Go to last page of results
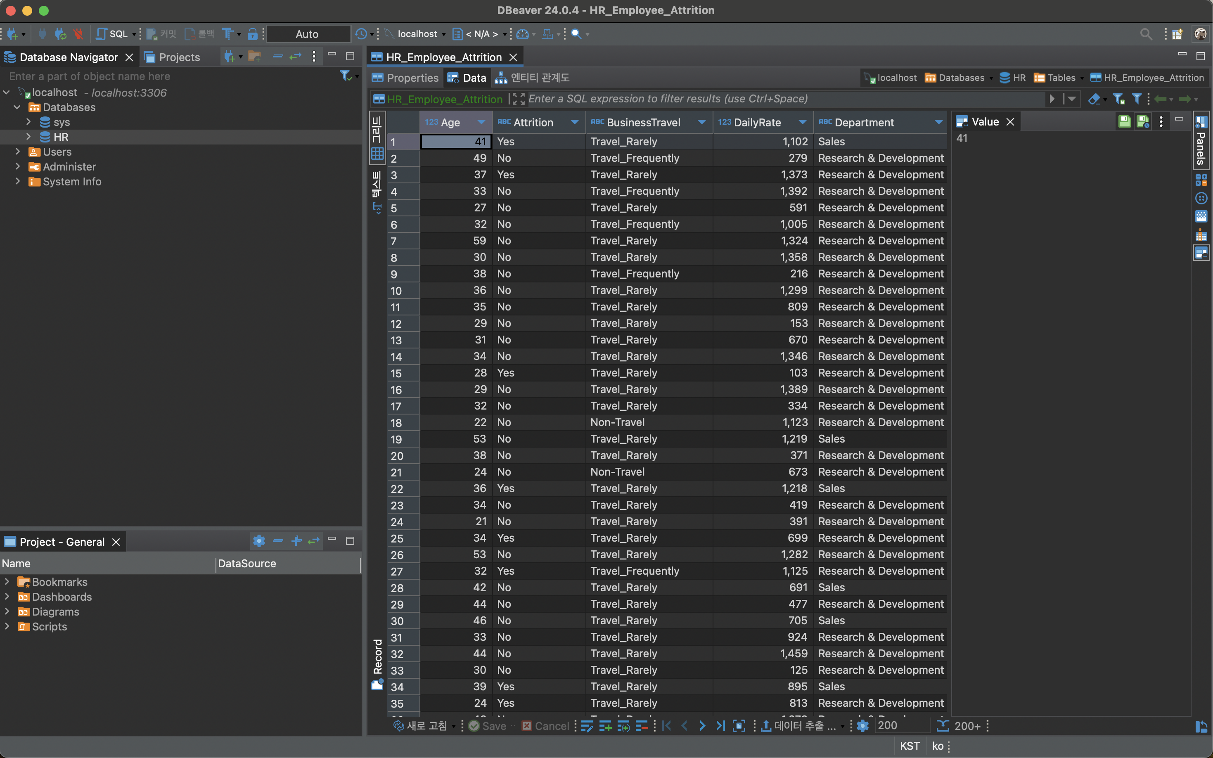This screenshot has height=758, width=1213. 720,725
